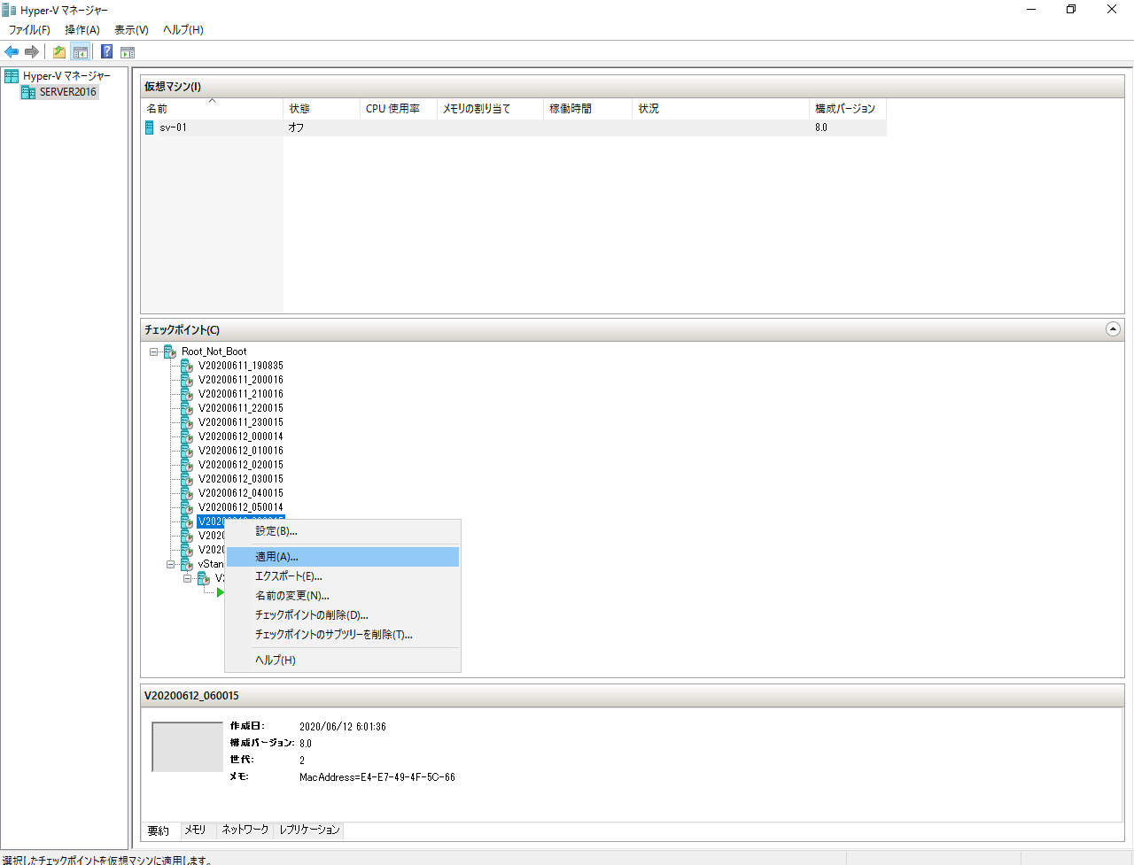1134x865 pixels.
Task: Select Root_Not_Boot checkpoint label
Action: (214, 351)
